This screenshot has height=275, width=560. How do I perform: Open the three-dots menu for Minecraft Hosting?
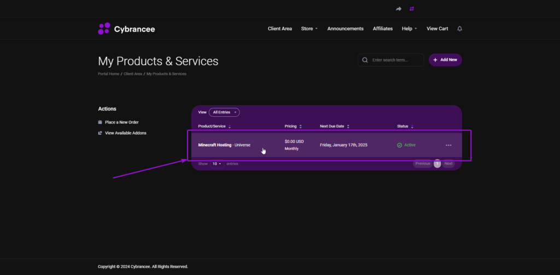tap(448, 145)
